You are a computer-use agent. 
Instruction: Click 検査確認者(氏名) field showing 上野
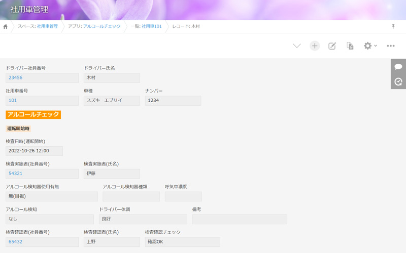point(112,242)
